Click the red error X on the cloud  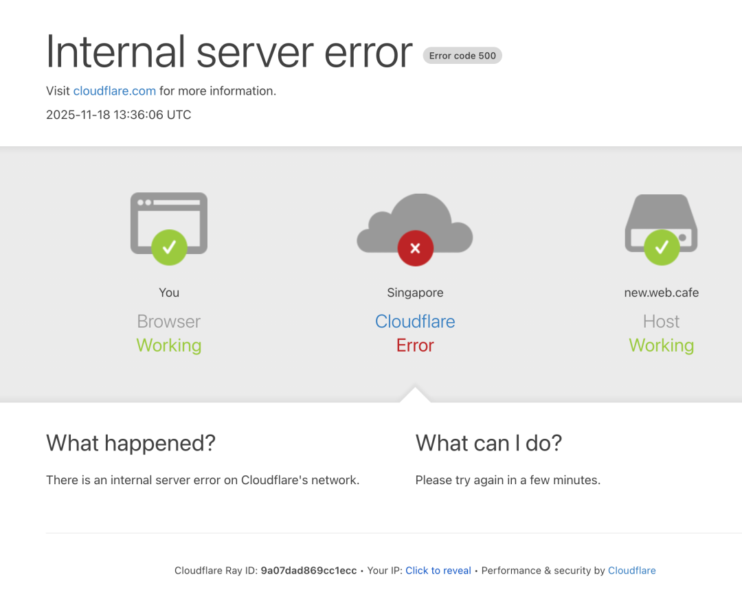415,248
